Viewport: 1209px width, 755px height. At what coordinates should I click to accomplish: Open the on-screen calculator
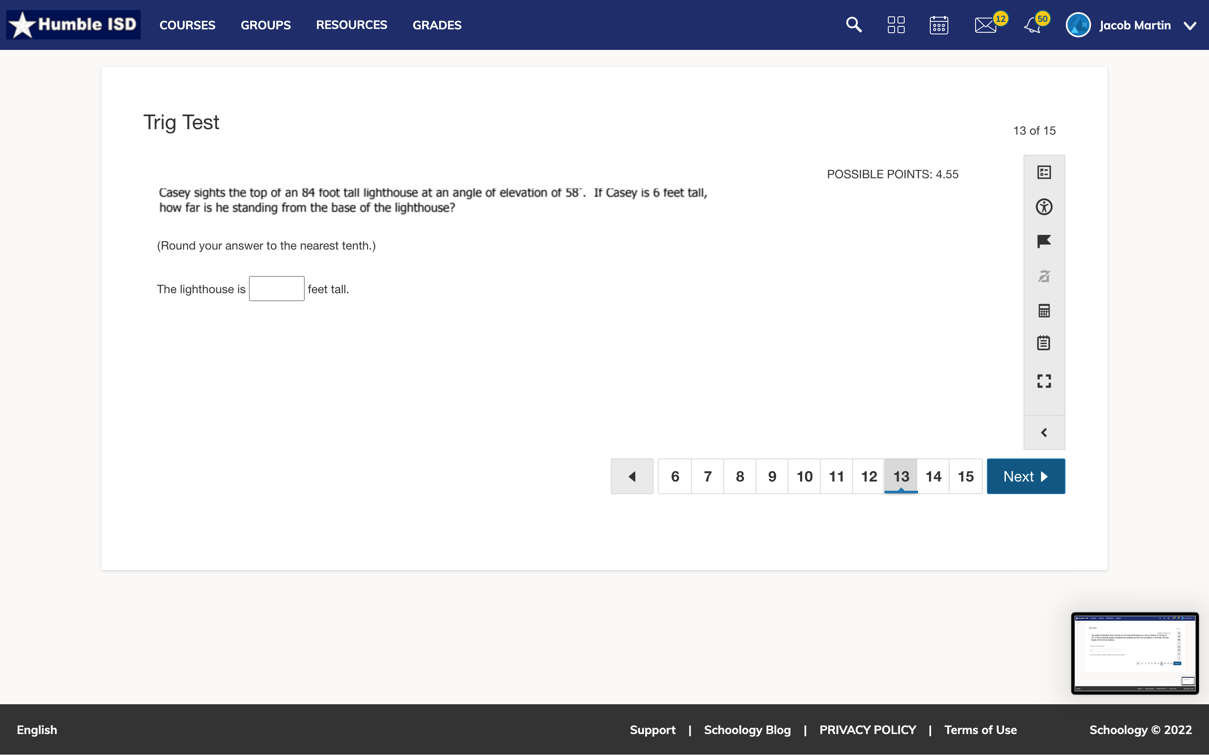(1044, 310)
